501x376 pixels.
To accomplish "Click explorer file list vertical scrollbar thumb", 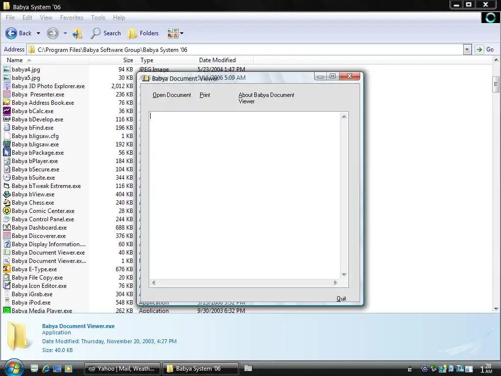I will (496, 84).
